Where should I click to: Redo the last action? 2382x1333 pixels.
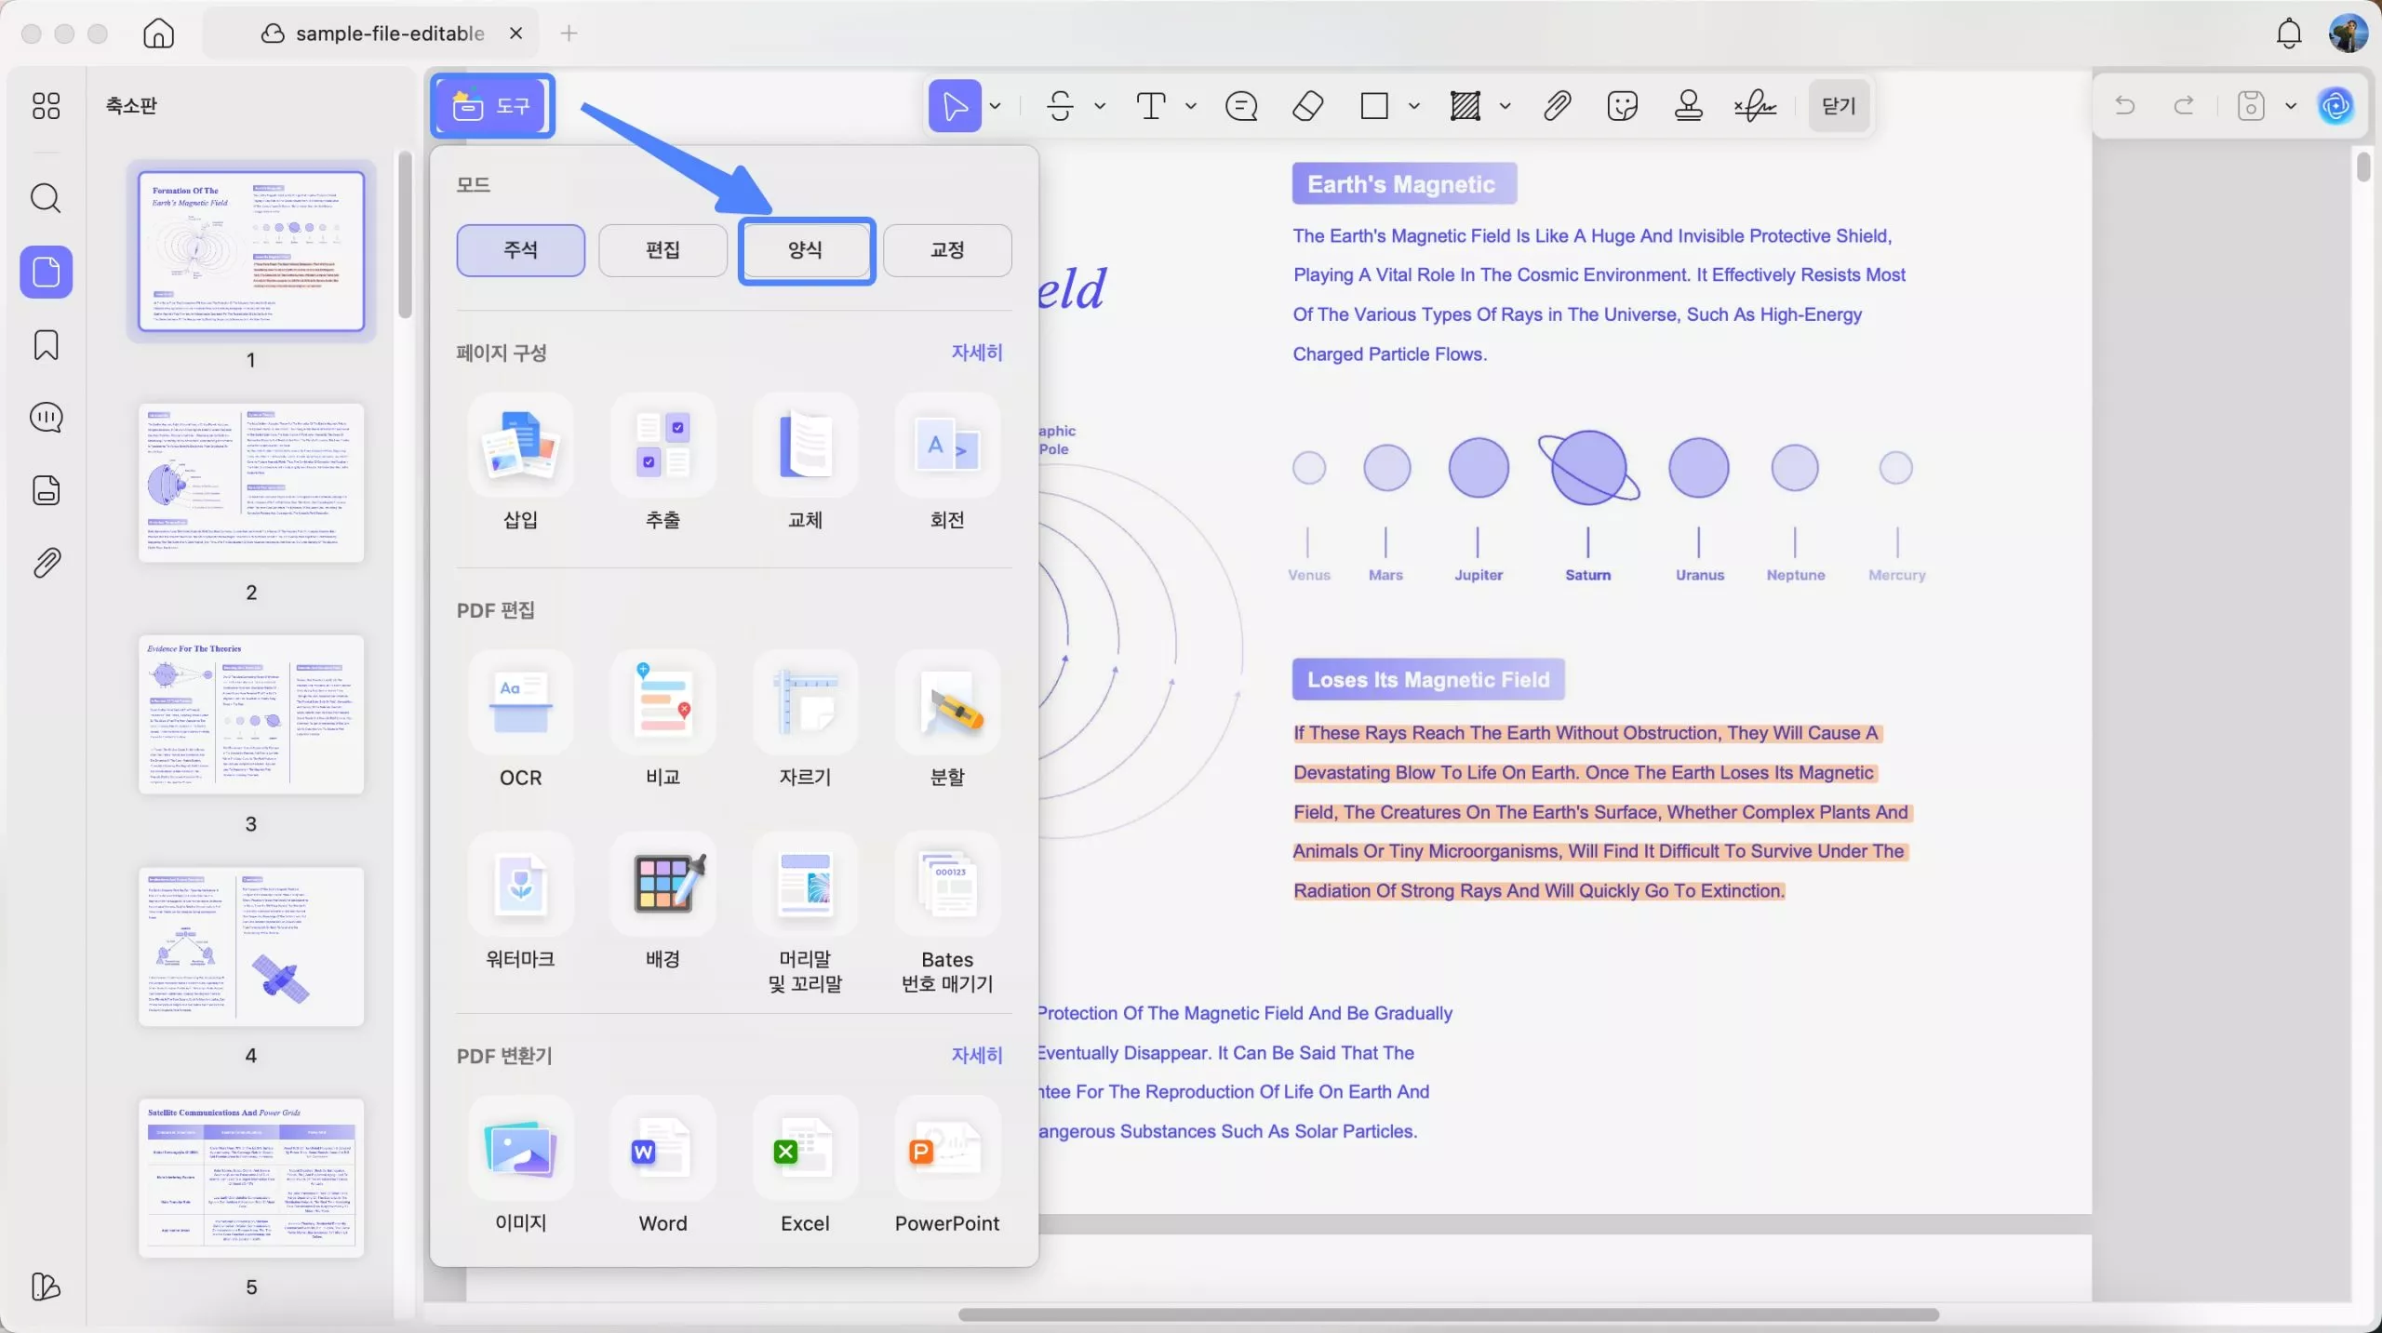tap(2184, 106)
